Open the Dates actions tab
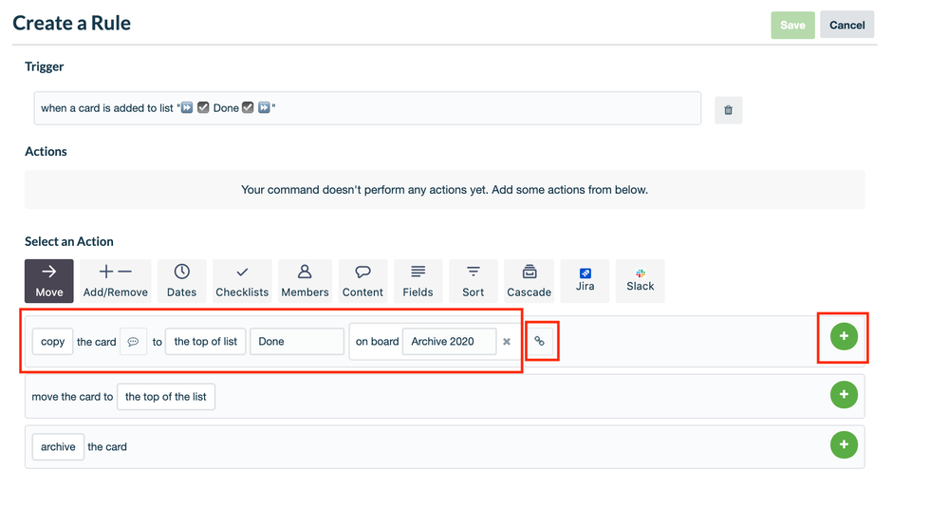Screen dimensions: 948x508 click(181, 281)
